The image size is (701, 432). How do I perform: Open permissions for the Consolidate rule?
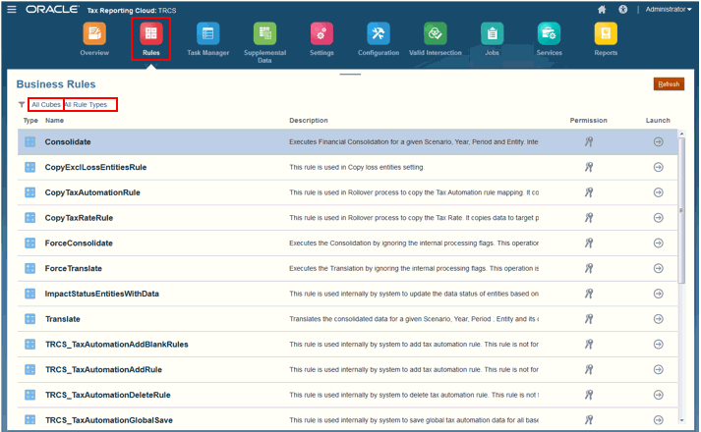[589, 142]
